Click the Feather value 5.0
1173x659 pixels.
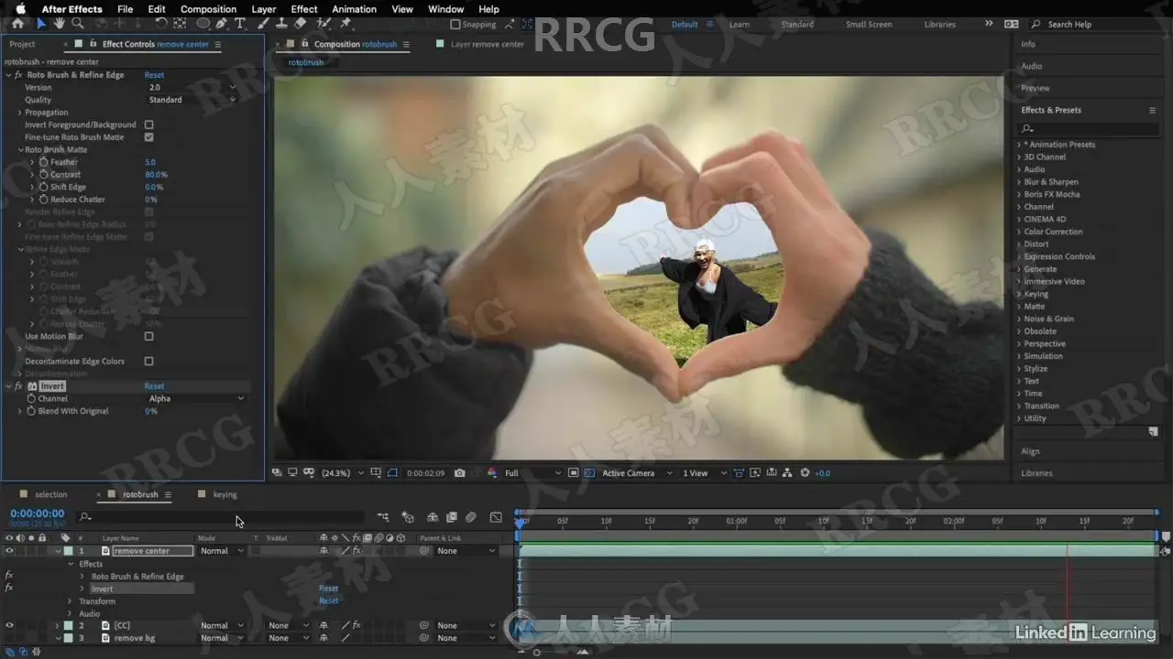pos(150,162)
